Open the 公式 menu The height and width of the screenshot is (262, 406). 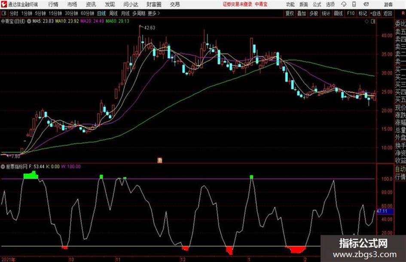point(317,4)
